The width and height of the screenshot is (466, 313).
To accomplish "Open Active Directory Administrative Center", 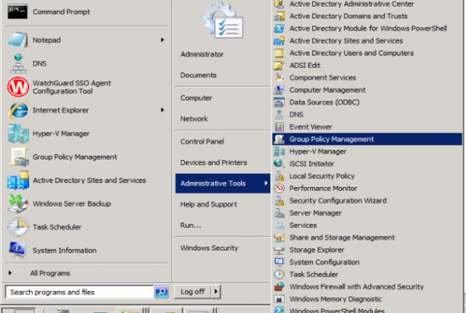I will point(352,4).
